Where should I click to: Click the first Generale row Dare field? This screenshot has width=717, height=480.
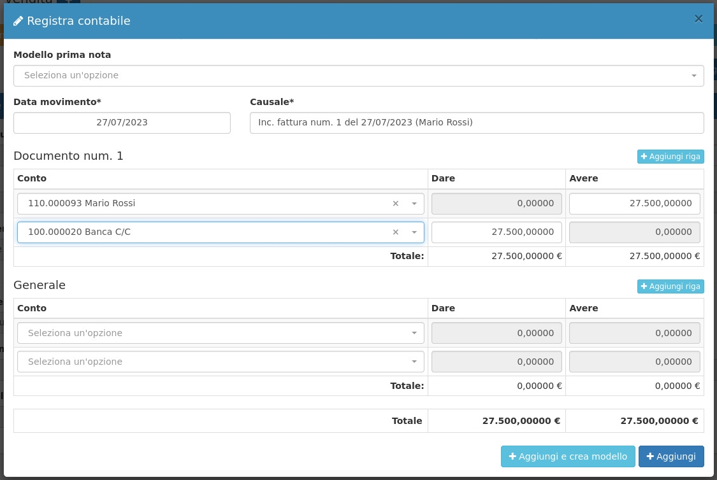tap(496, 333)
